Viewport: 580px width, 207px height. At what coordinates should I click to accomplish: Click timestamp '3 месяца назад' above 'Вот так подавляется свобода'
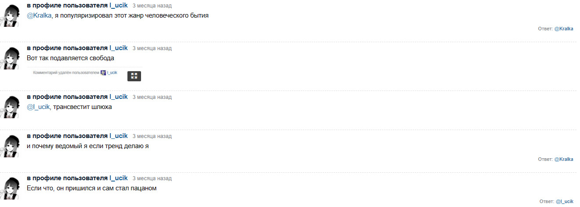152,48
